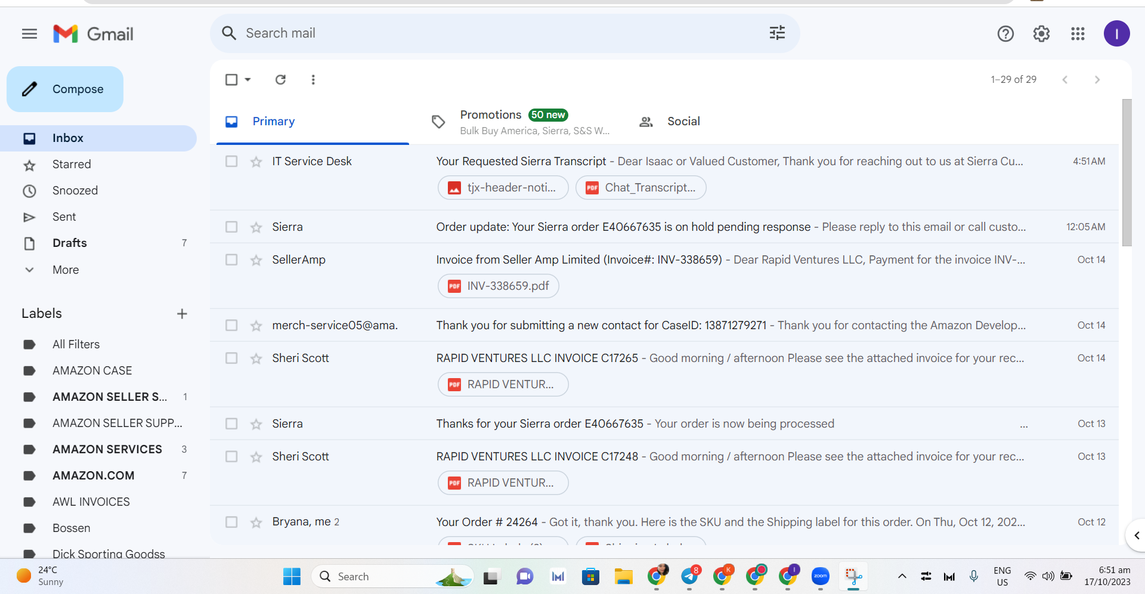The width and height of the screenshot is (1145, 594).
Task: Compose a new email
Action: click(x=65, y=89)
